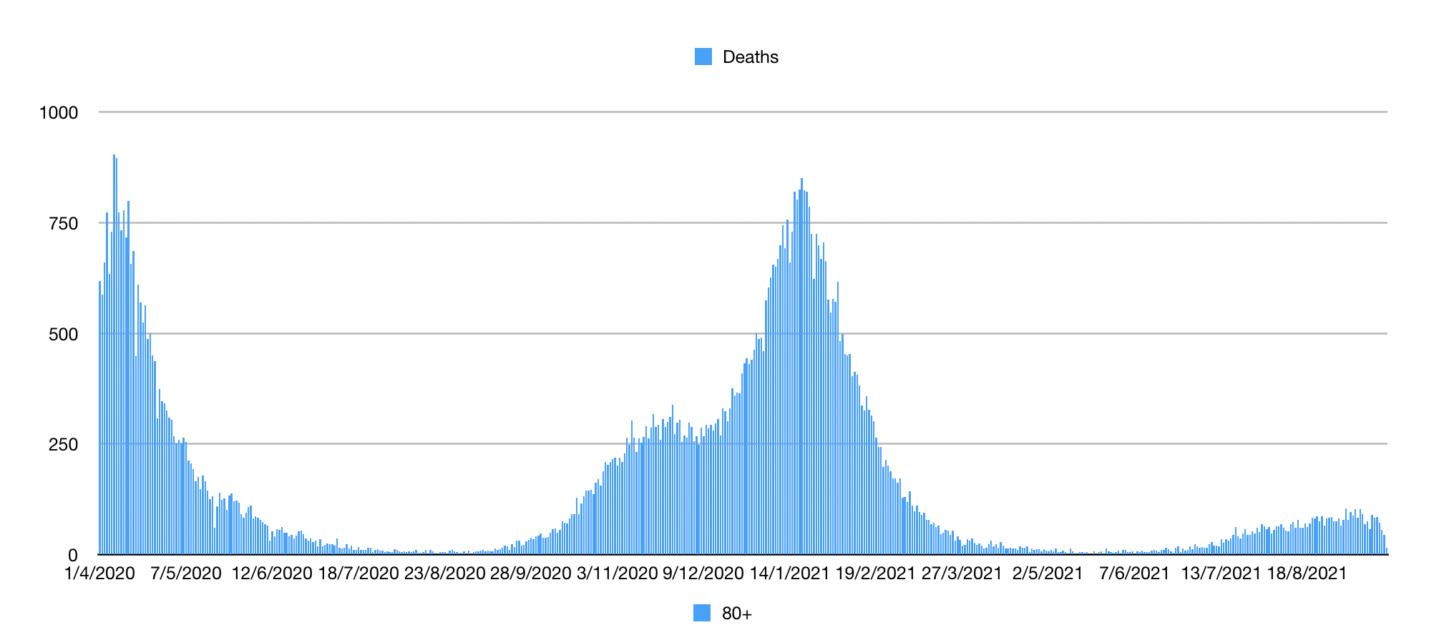This screenshot has height=635, width=1444.
Task: Select the 2/5/2021 date label
Action: pos(1048,574)
